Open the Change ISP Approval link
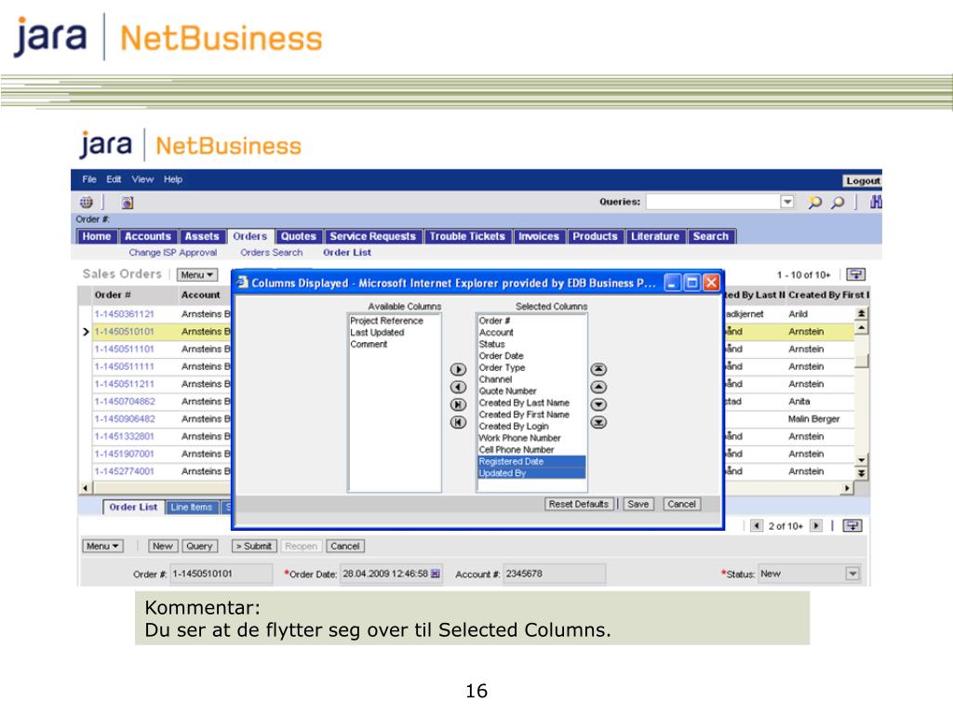 click(x=172, y=253)
